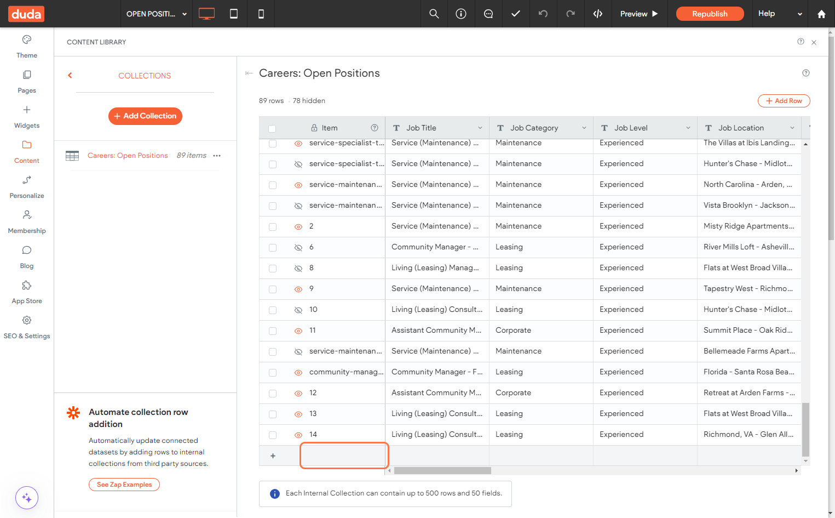Screen dimensions: 835x518
Task: Select the checkbox for row item 2
Action: pyautogui.click(x=273, y=226)
